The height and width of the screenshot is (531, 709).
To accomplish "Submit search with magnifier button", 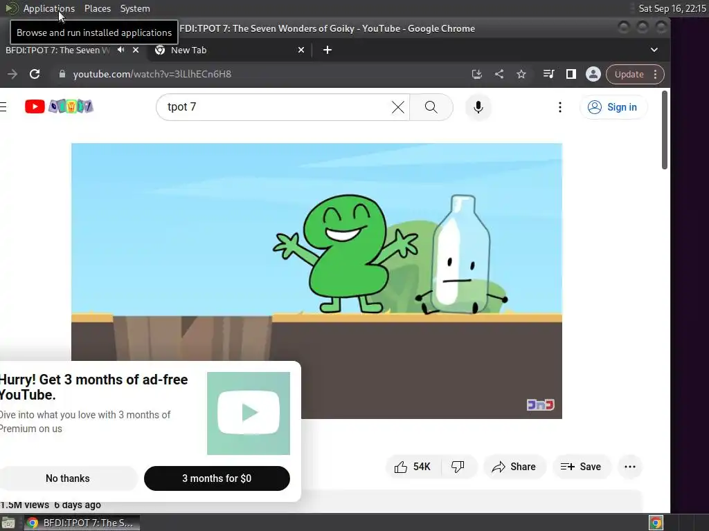I will point(431,107).
